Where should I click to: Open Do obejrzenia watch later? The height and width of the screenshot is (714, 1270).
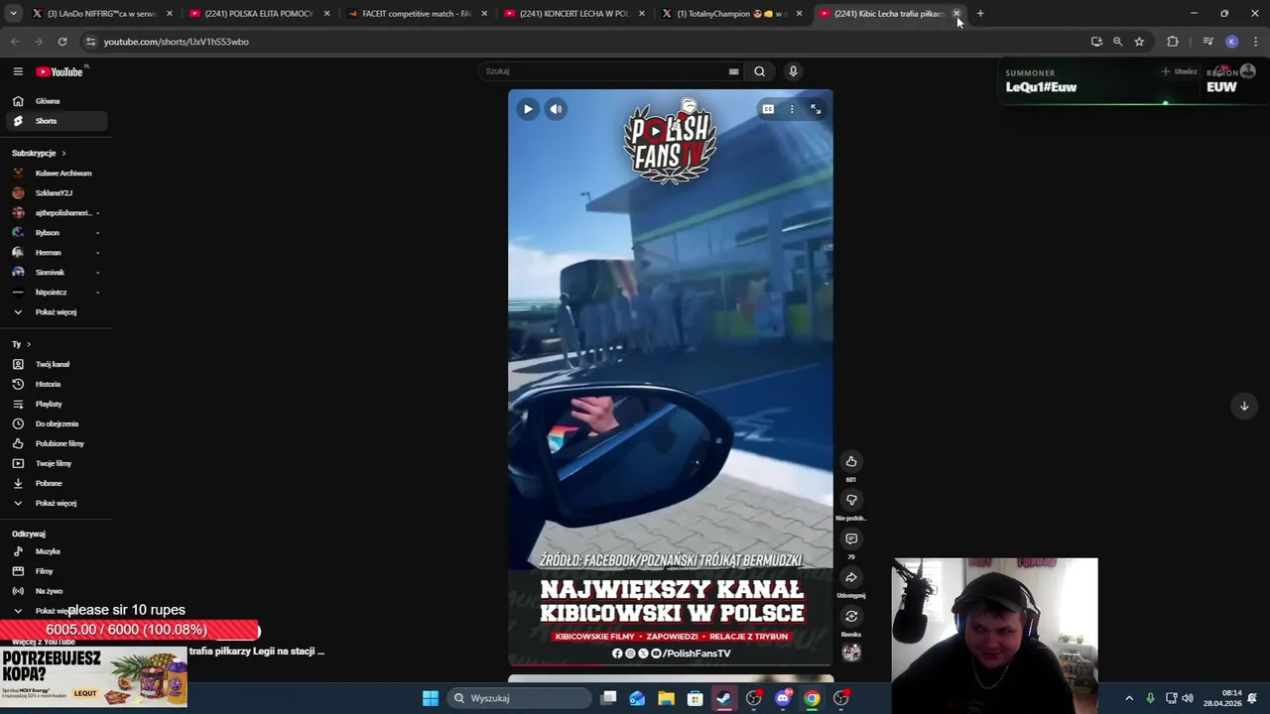(55, 423)
